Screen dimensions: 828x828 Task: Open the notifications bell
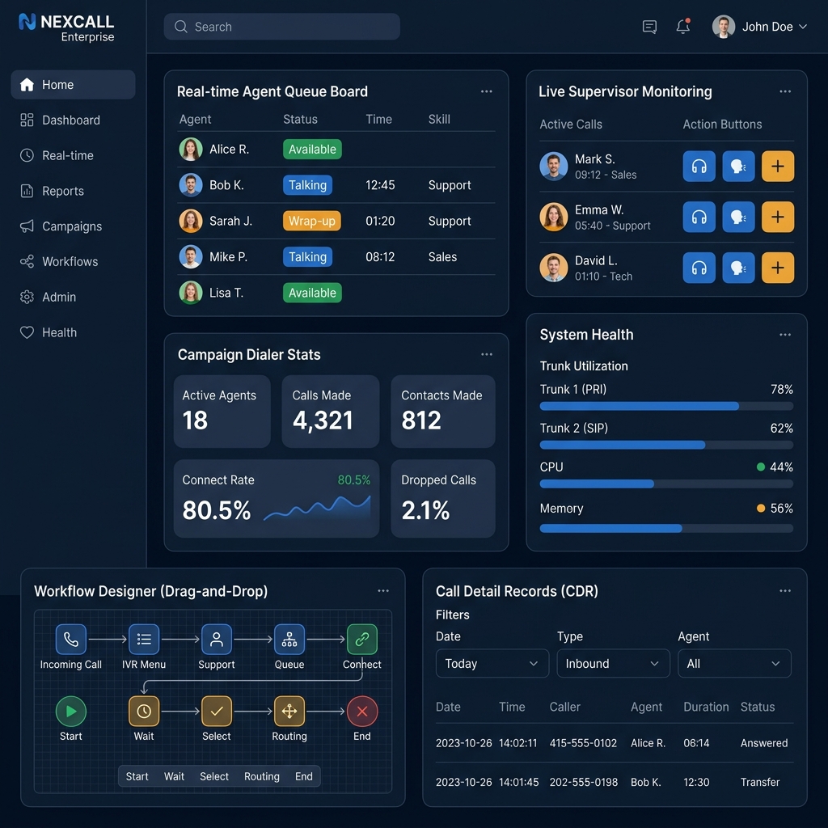tap(683, 26)
